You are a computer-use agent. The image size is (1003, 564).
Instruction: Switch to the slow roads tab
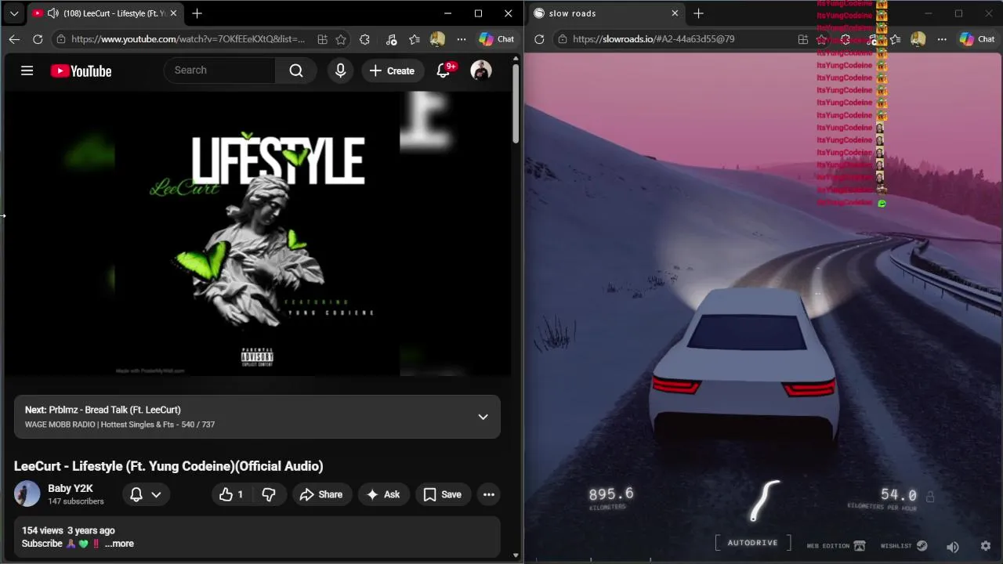click(606, 13)
